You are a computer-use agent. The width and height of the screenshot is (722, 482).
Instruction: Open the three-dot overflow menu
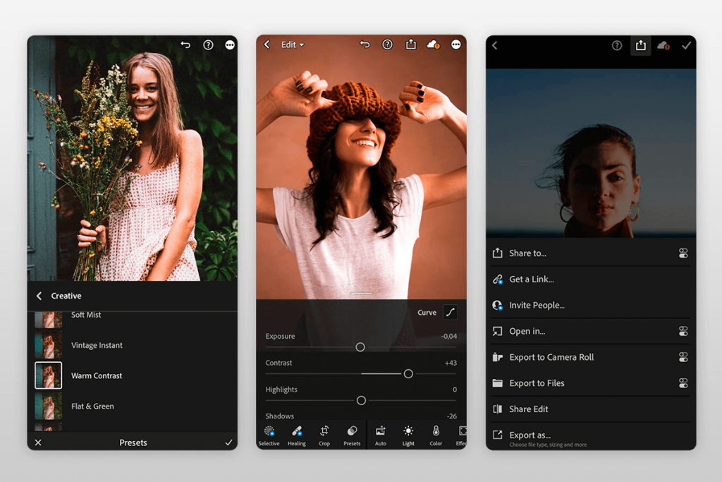coord(456,44)
